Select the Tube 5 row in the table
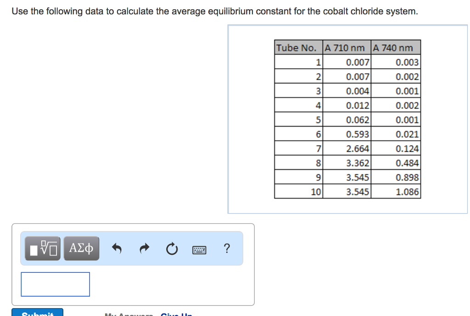 tap(347, 119)
